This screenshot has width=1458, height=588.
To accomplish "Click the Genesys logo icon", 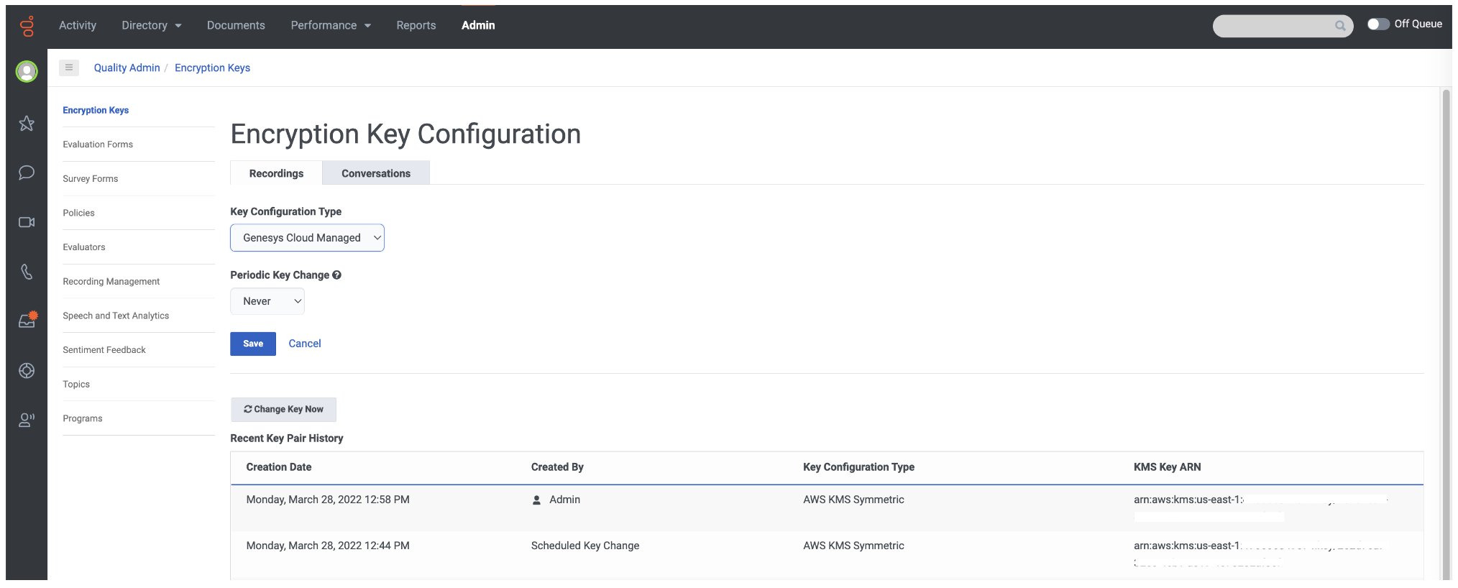I will tap(27, 27).
